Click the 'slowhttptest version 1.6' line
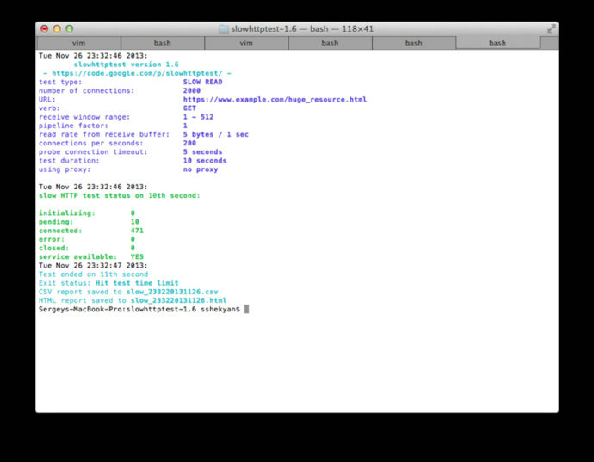 coord(127,65)
